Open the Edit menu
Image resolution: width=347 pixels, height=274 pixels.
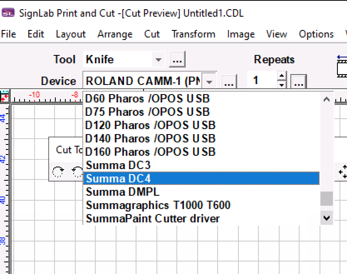pos(36,34)
